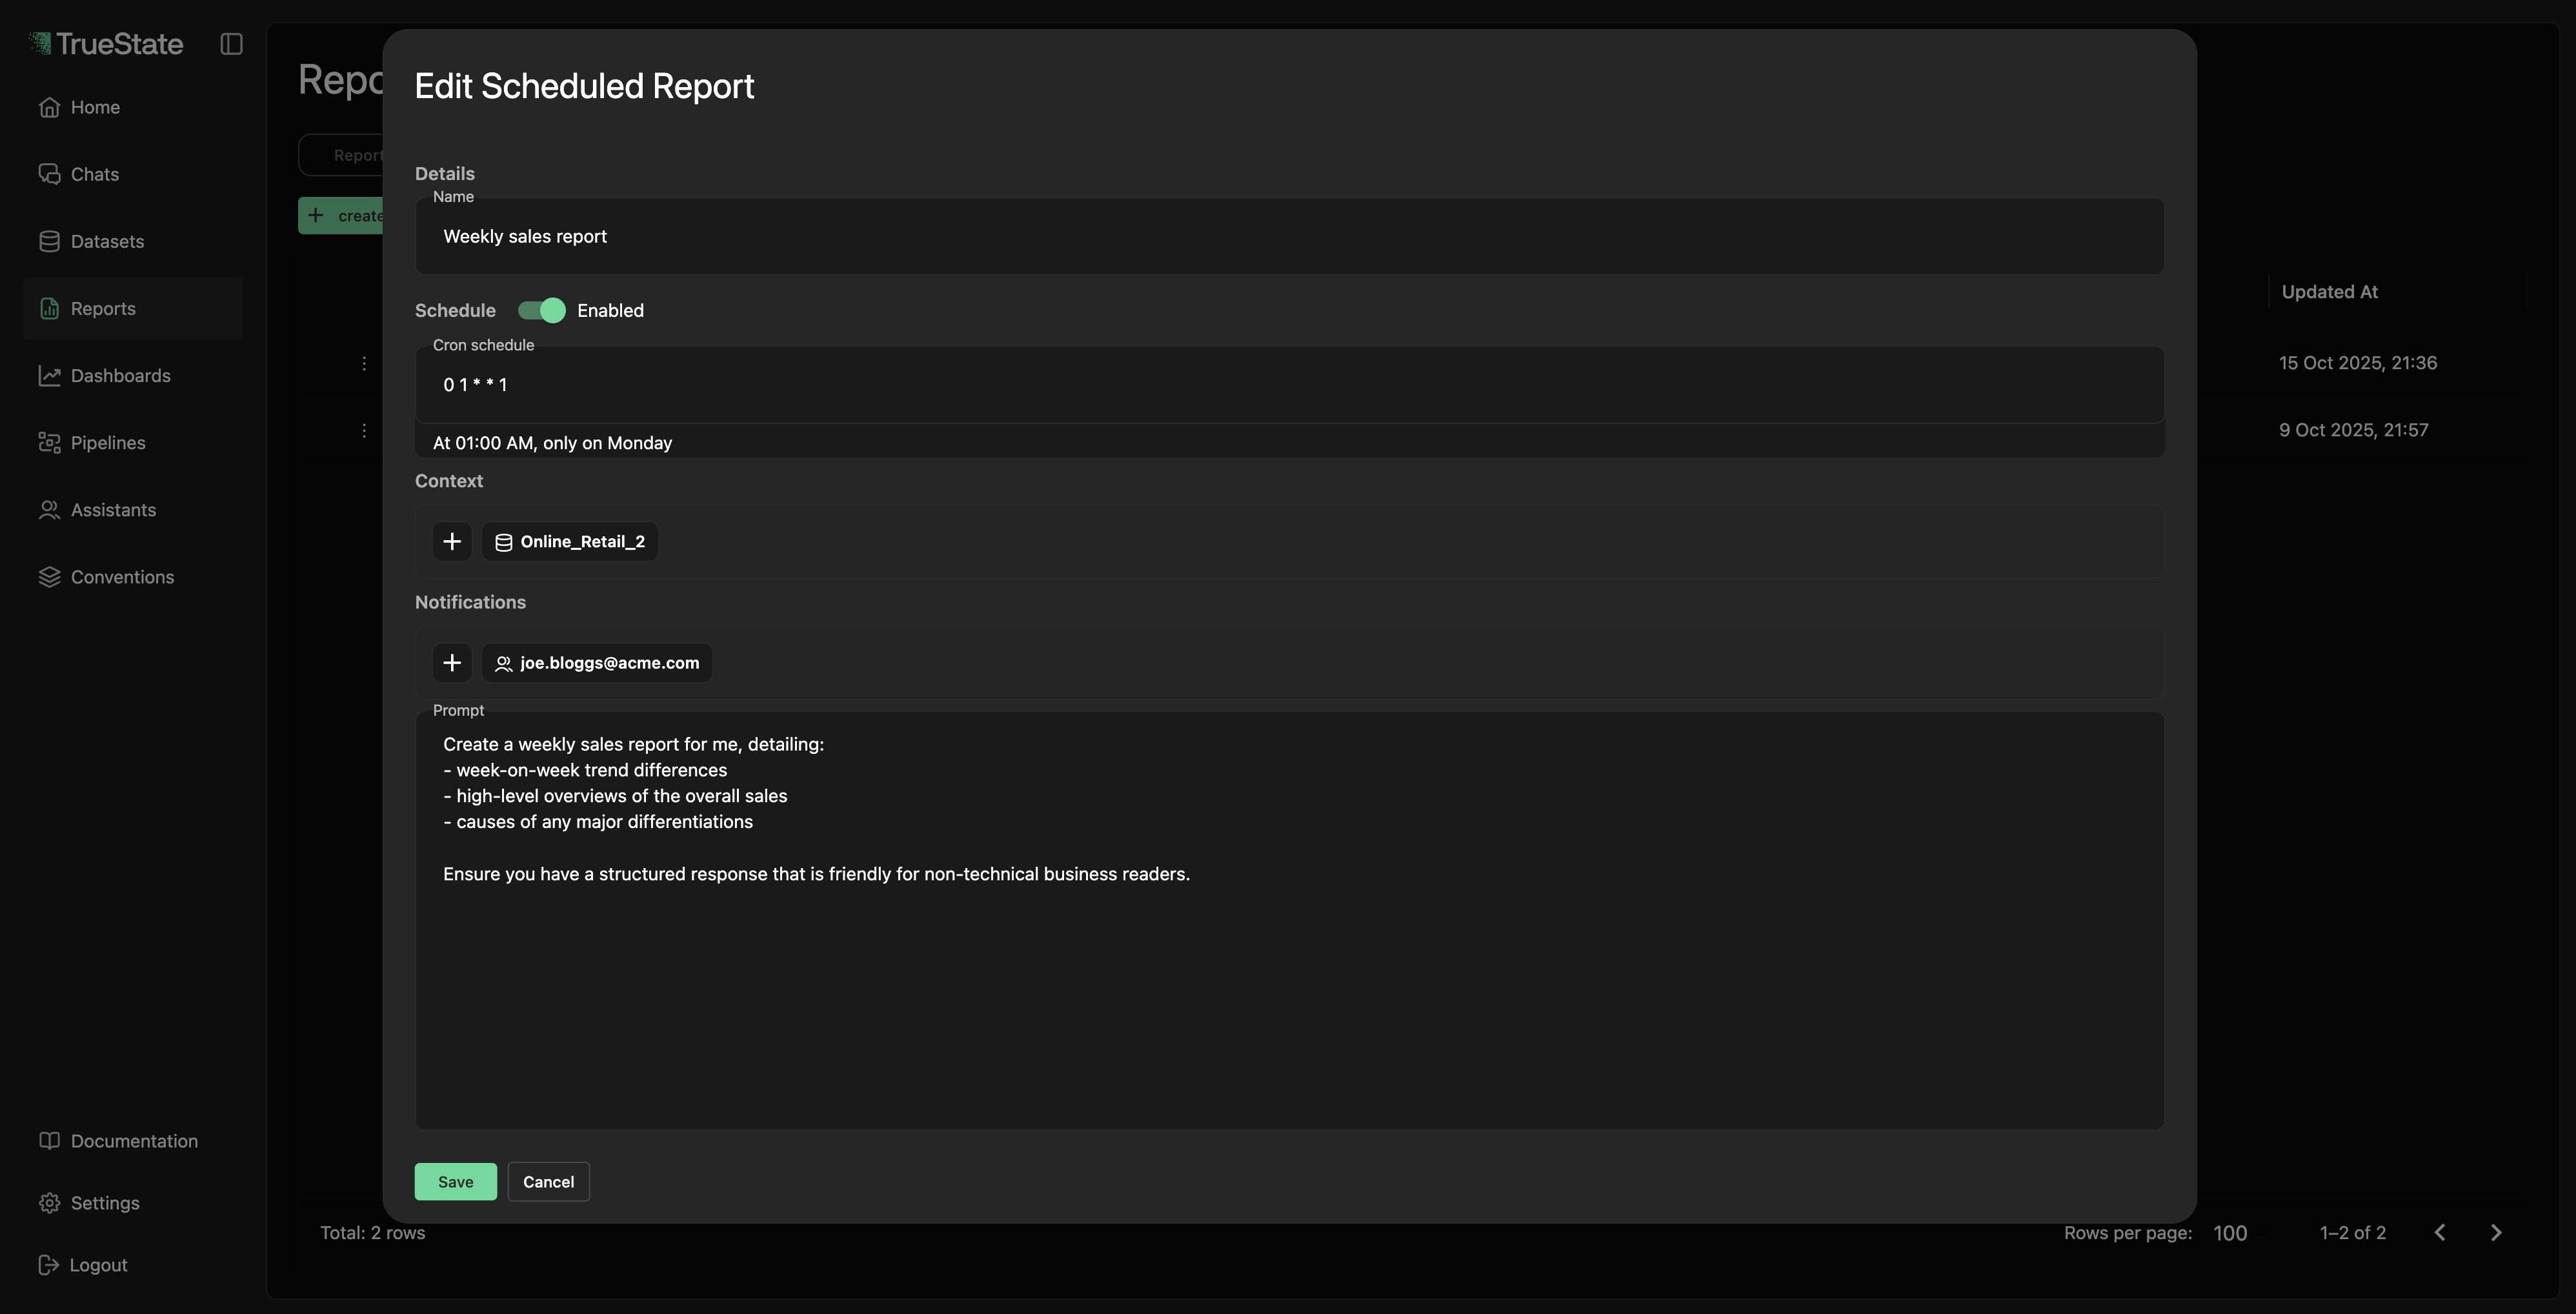
Task: Open the Pipelines section
Action: [x=107, y=443]
